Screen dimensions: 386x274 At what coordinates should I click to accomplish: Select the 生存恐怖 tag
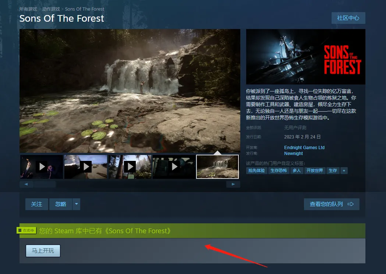(279, 170)
